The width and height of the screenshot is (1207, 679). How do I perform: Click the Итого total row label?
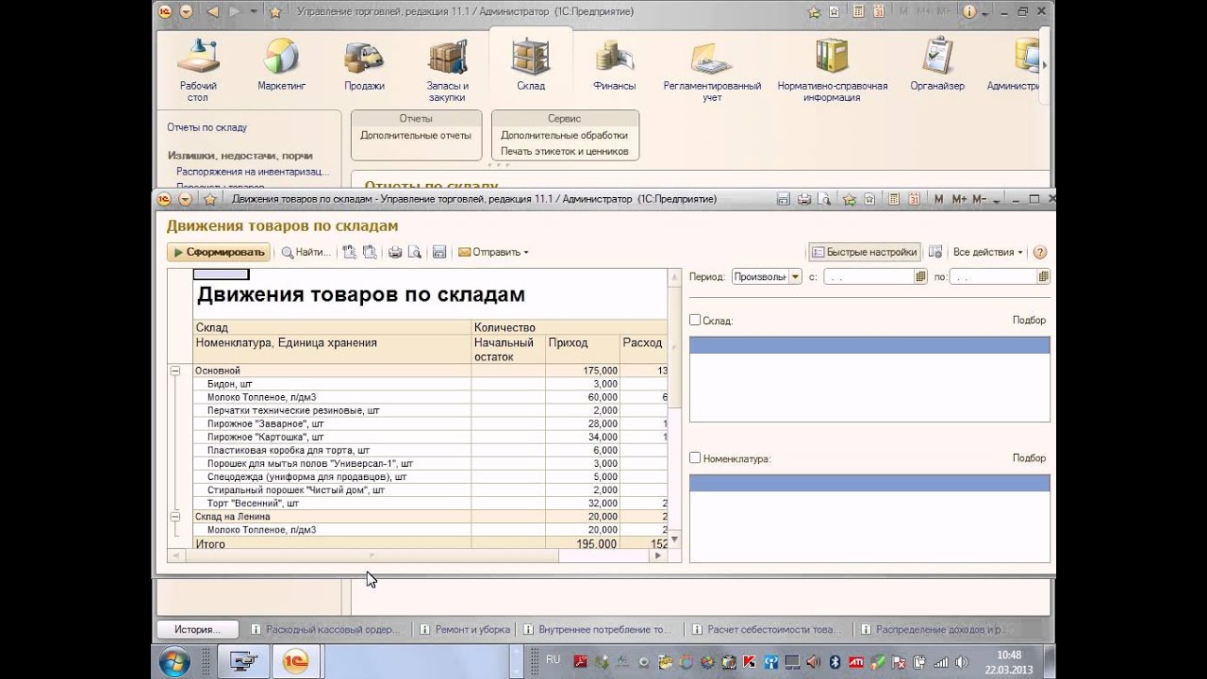click(x=210, y=544)
